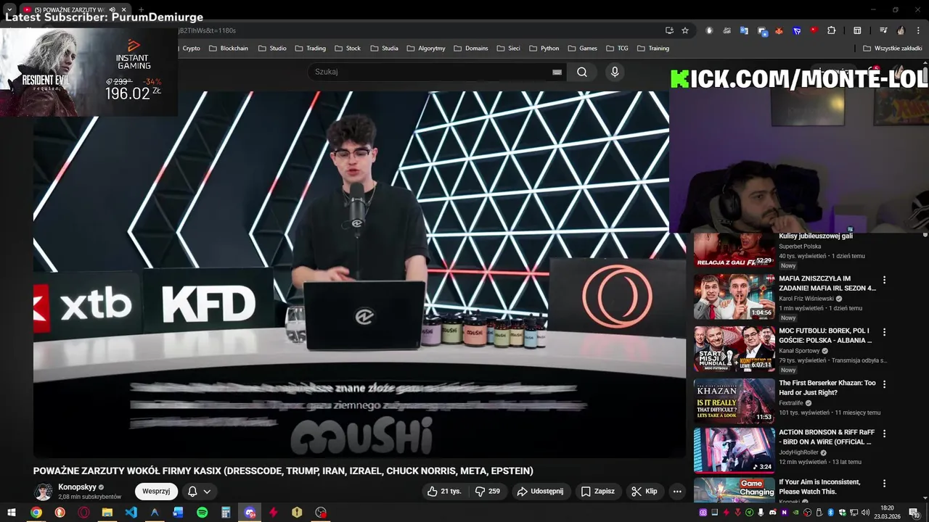Open the Konopskyy channel name link
Image resolution: width=929 pixels, height=522 pixels.
pos(77,487)
